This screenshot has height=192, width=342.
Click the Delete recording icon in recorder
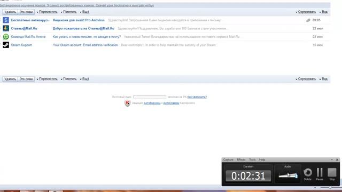(x=308, y=174)
